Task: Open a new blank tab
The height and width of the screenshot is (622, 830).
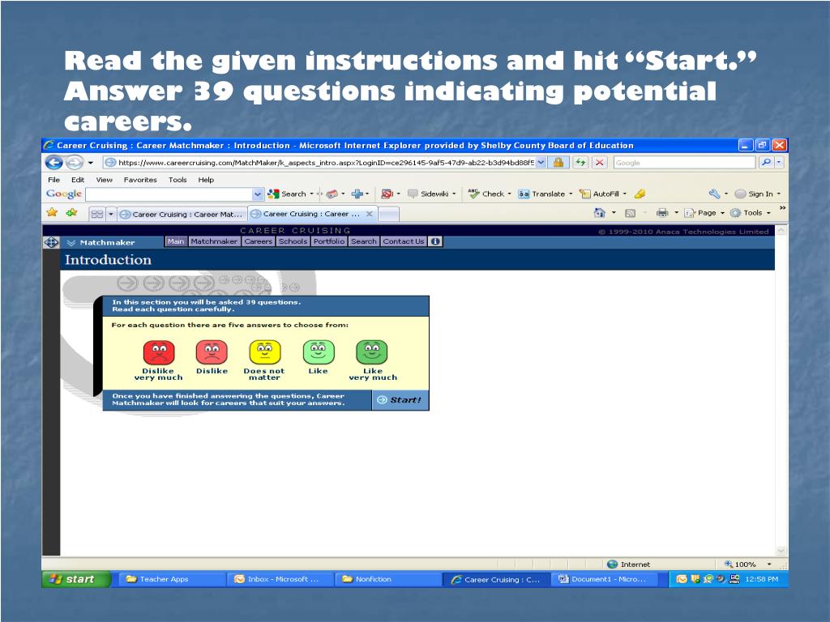Action: tap(388, 214)
